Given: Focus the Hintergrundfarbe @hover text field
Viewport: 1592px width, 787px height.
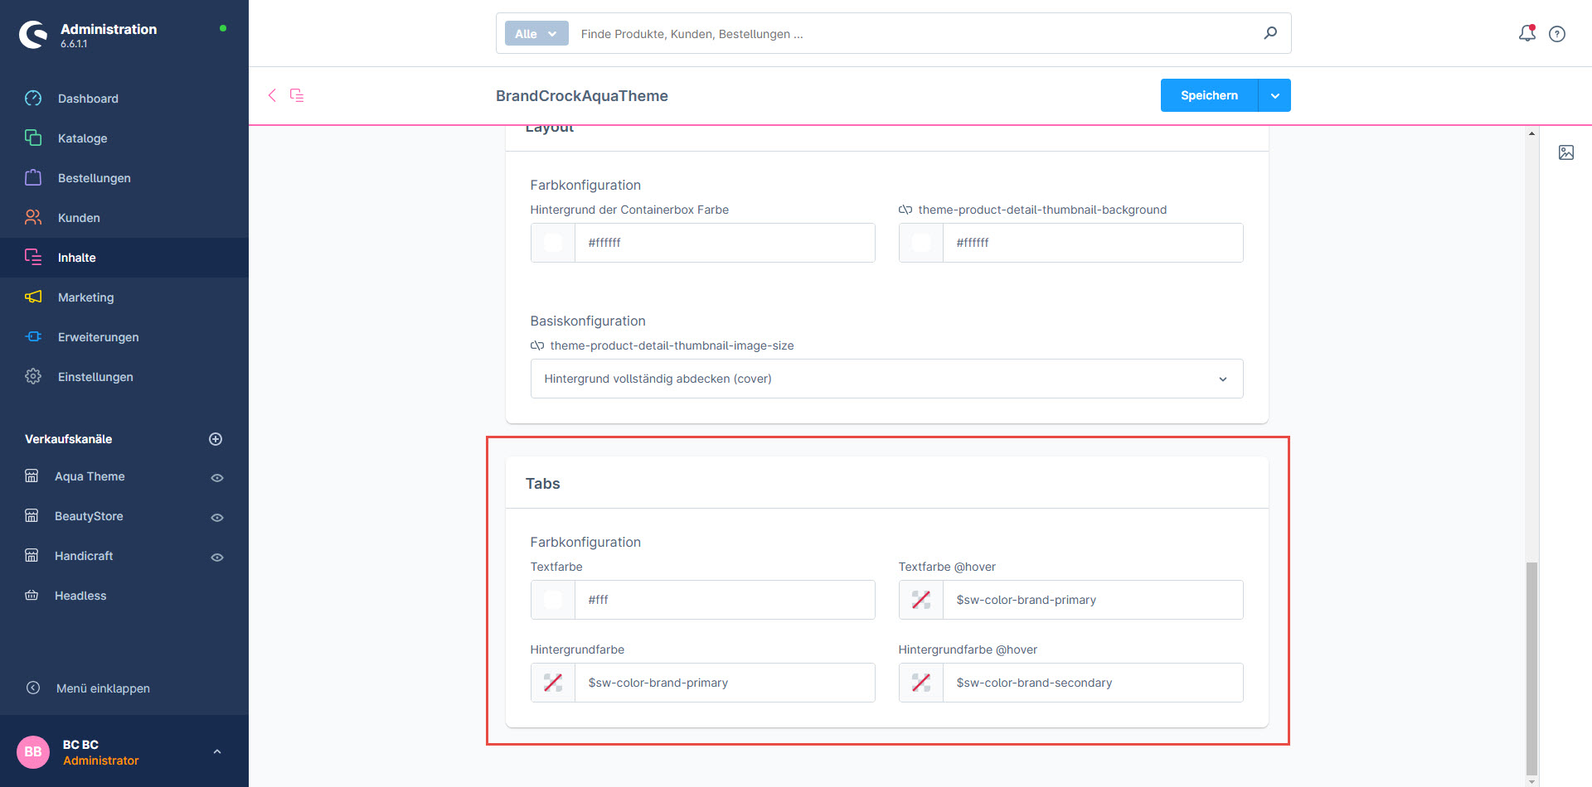Looking at the screenshot, I should 1092,683.
